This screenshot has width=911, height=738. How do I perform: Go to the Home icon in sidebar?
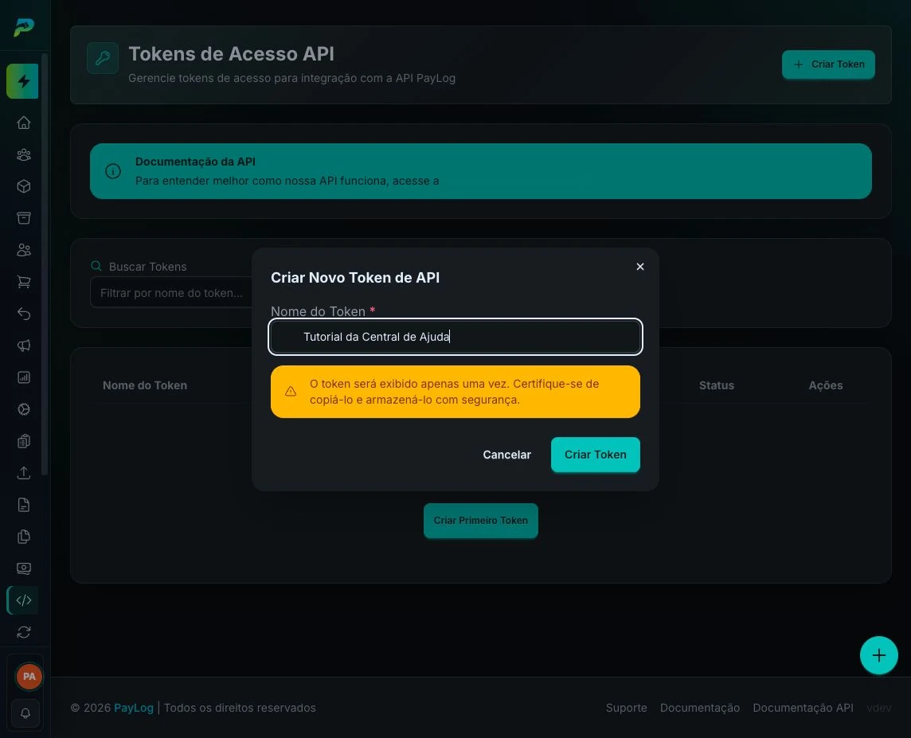click(x=24, y=123)
